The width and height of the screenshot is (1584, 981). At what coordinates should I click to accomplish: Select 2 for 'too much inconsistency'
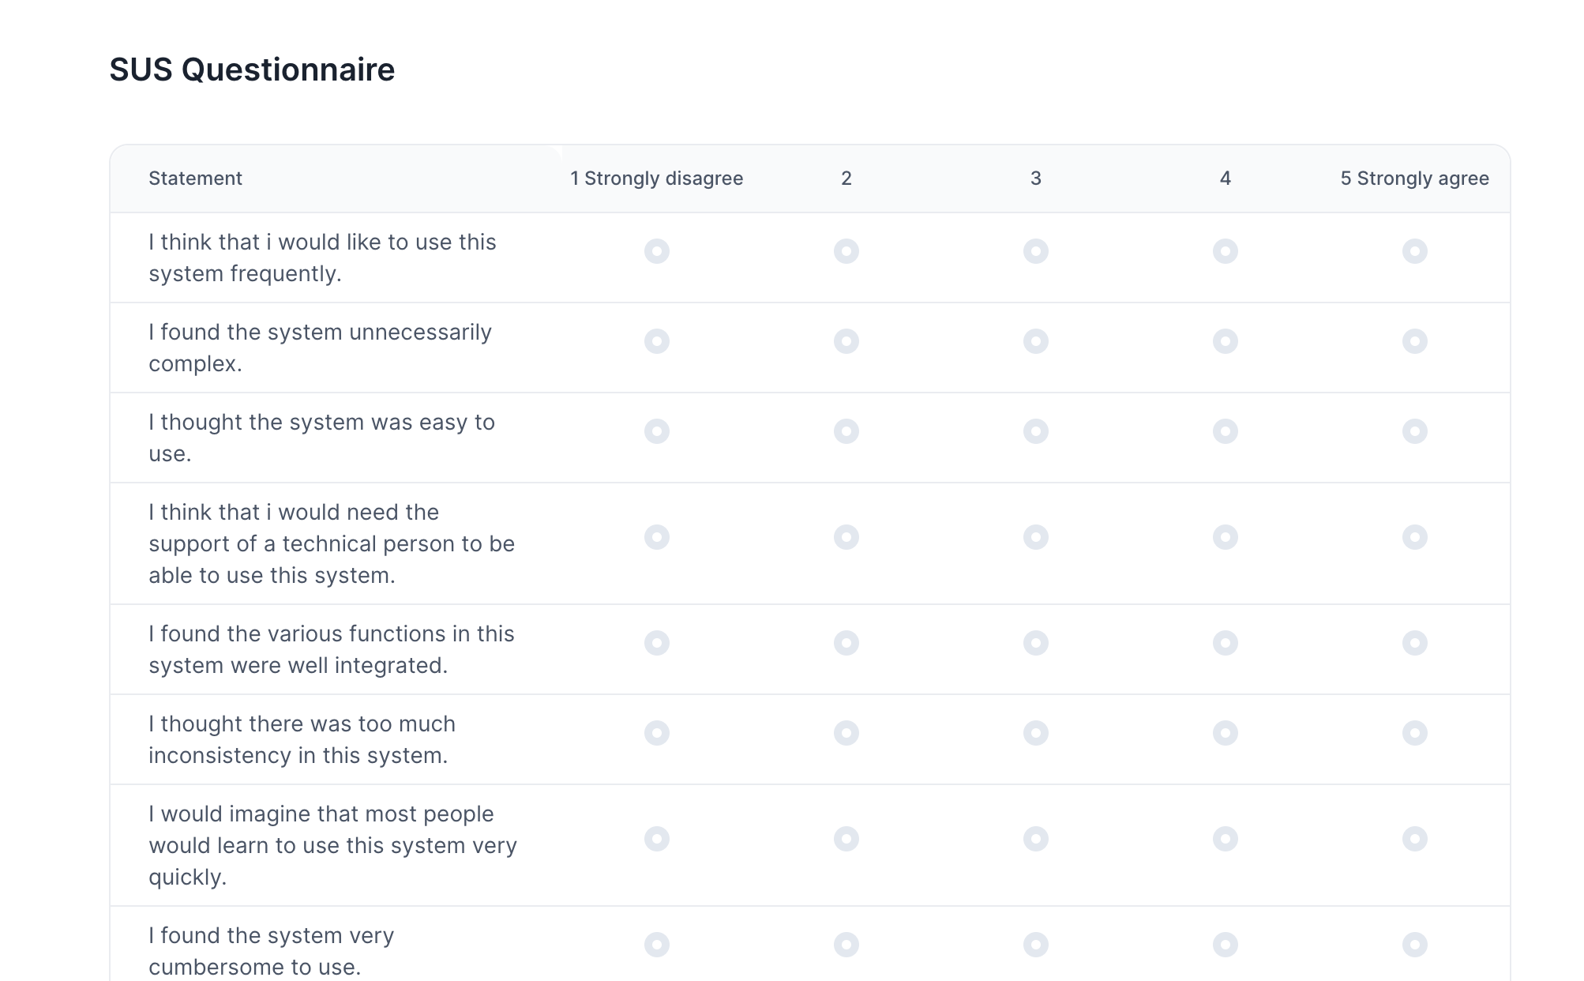(846, 733)
